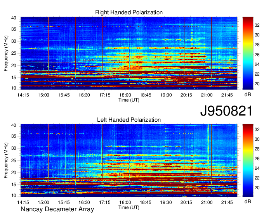Click the 10 MHz tick of bottom plot
Image resolution: width=264 pixels, height=214 pixels.
14,195
